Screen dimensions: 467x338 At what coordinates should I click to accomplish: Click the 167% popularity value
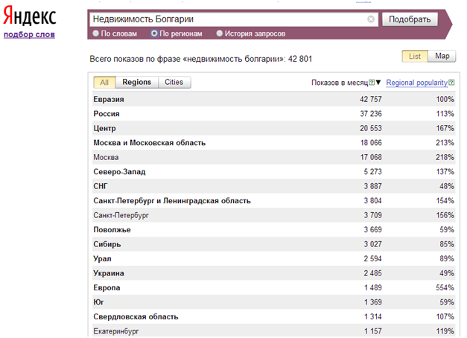[x=445, y=128]
